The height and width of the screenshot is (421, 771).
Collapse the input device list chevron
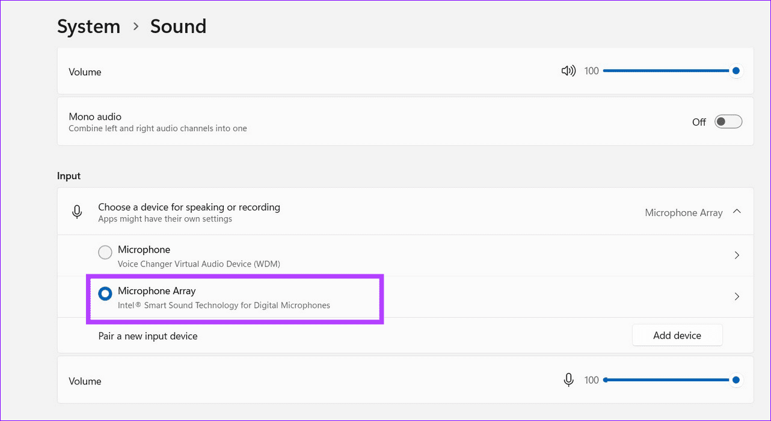click(737, 212)
